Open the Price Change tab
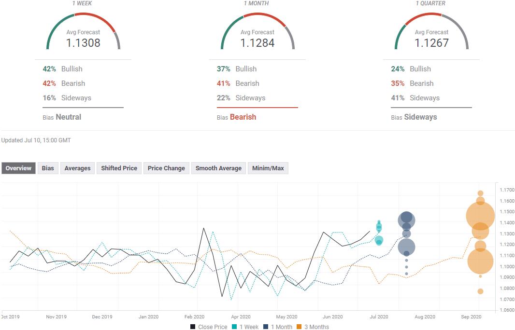Screen dimensions: 515x330 tap(166, 168)
